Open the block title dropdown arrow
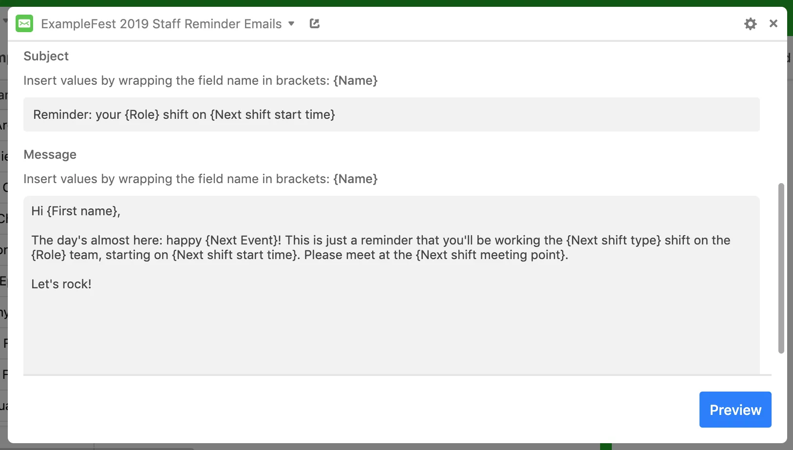The width and height of the screenshot is (793, 450). pos(291,23)
